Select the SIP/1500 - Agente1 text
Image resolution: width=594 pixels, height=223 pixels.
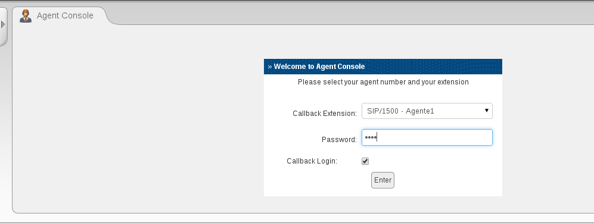[400, 111]
